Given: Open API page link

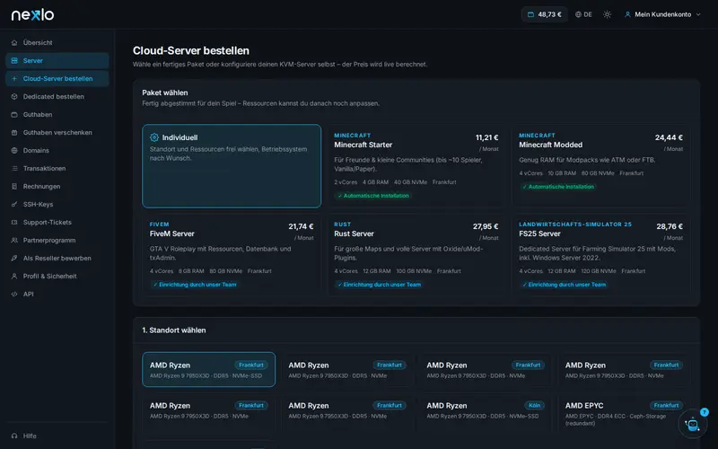Looking at the screenshot, I should tap(57, 295).
